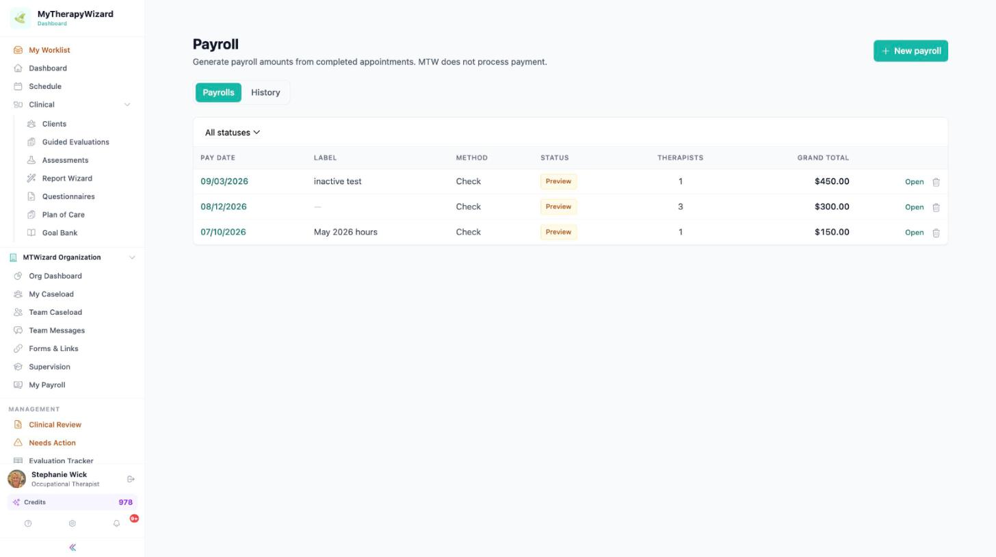Click the Report Wizard wand icon
The image size is (996, 557).
pyautogui.click(x=31, y=179)
